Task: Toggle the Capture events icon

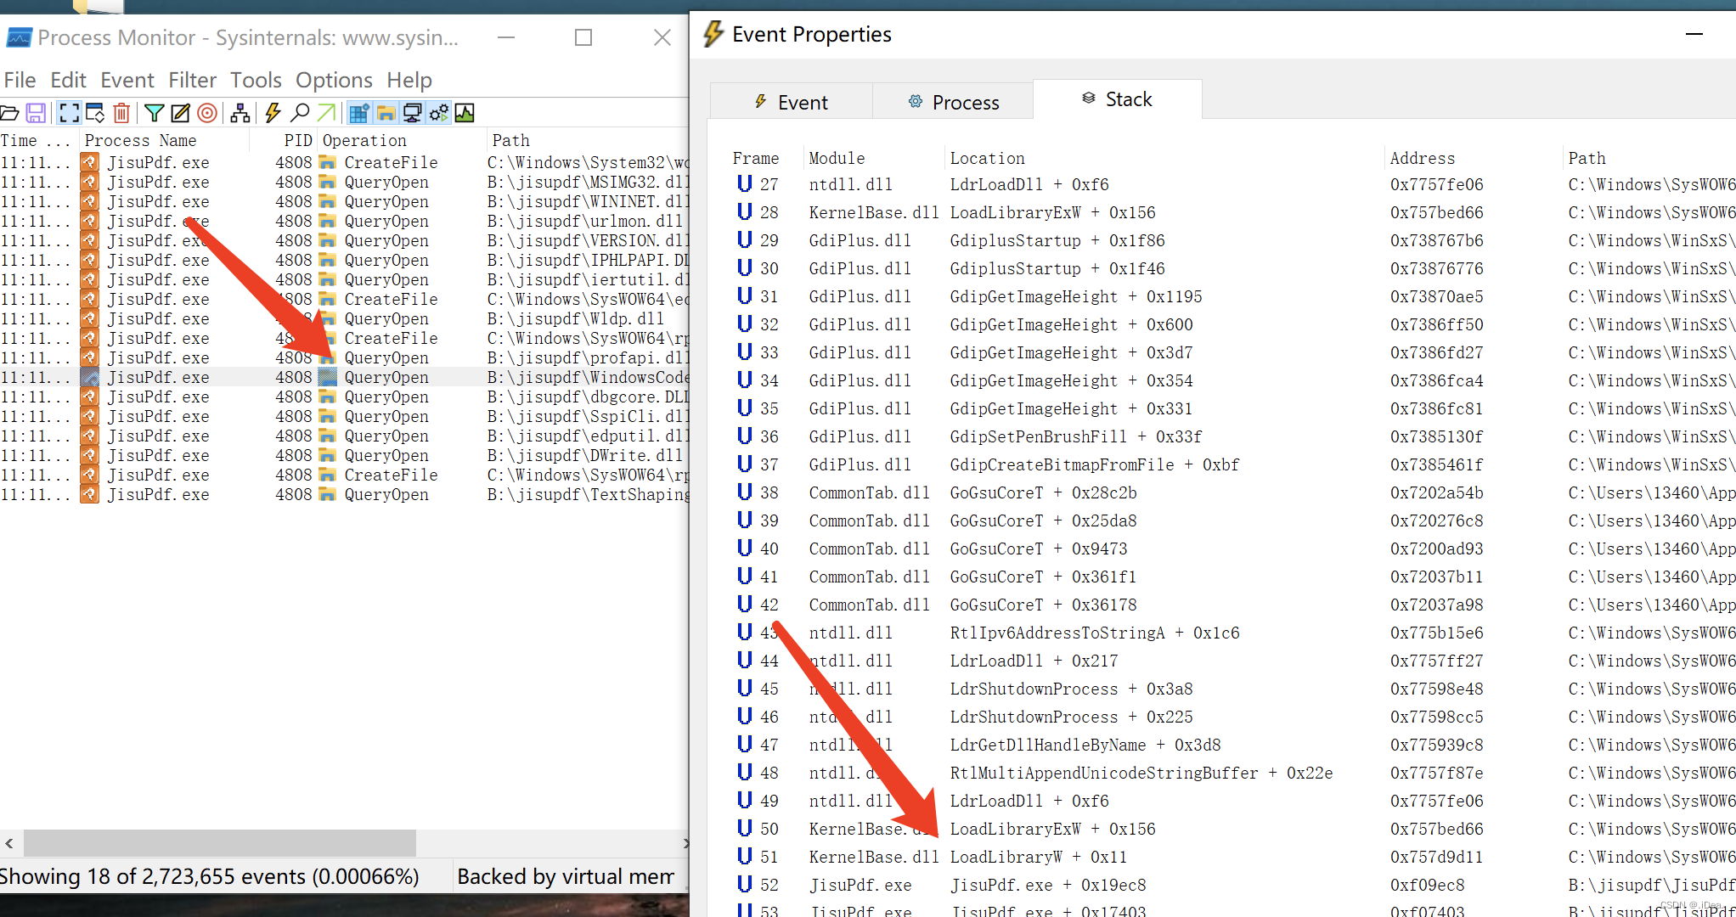Action: click(x=70, y=113)
